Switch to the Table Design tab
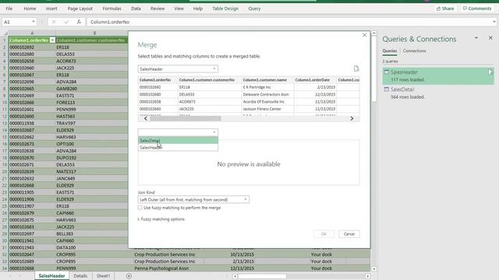This screenshot has height=280, width=499. pyautogui.click(x=225, y=9)
